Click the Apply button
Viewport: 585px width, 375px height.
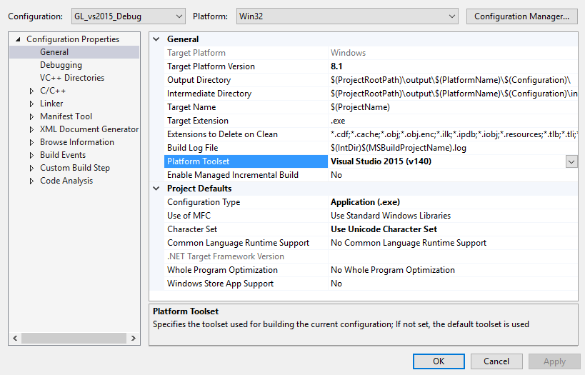coord(554,361)
